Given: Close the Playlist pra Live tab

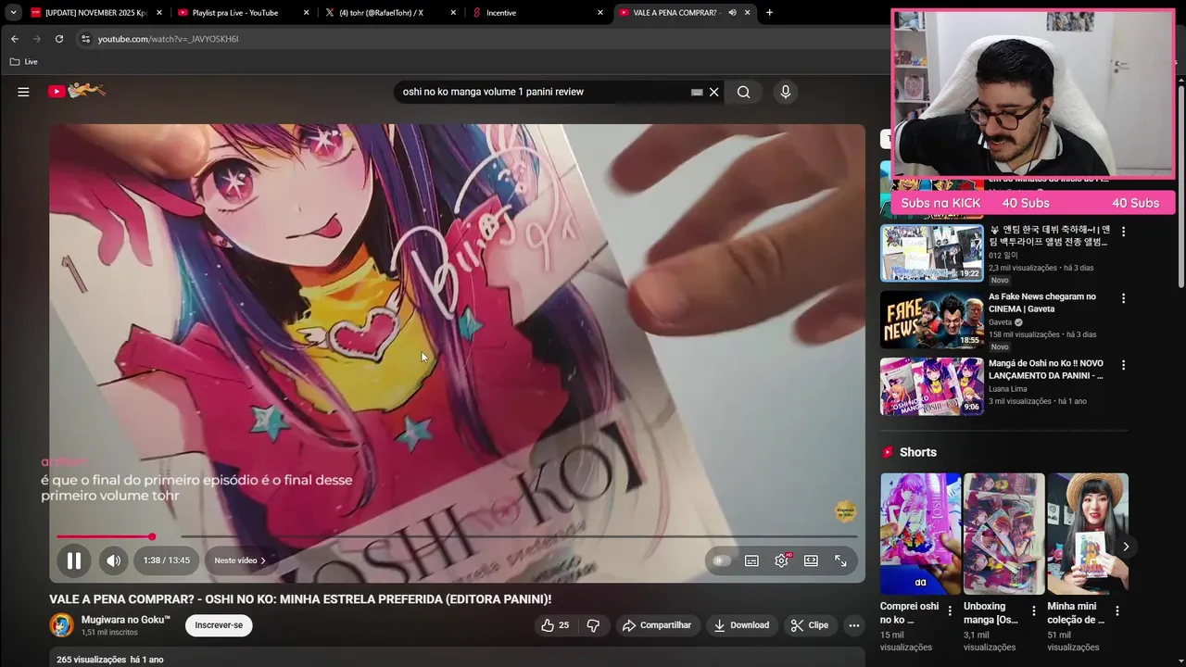Looking at the screenshot, I should 306,13.
